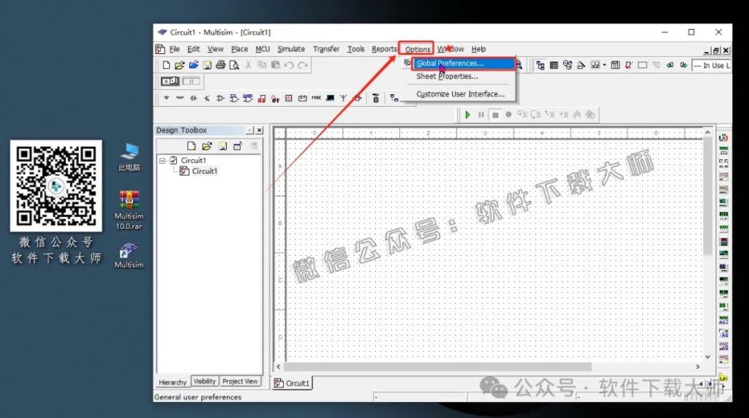
Task: Place an MCU module component
Action: tap(375, 99)
